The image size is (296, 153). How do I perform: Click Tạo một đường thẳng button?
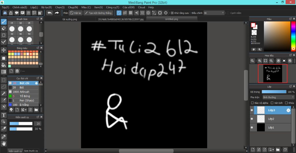click(98, 13)
